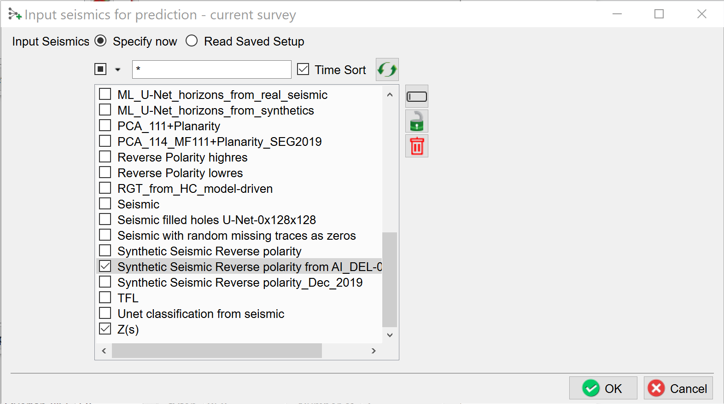Screen dimensions: 724x404
Task: Click the filter text field with asterisk
Action: click(211, 69)
